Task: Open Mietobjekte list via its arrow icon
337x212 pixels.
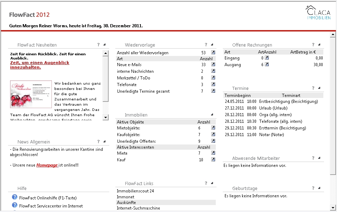Action: 213,127
